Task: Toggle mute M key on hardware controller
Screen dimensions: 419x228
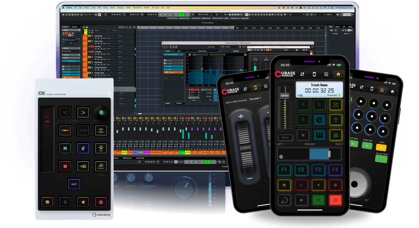Action: tap(47, 202)
